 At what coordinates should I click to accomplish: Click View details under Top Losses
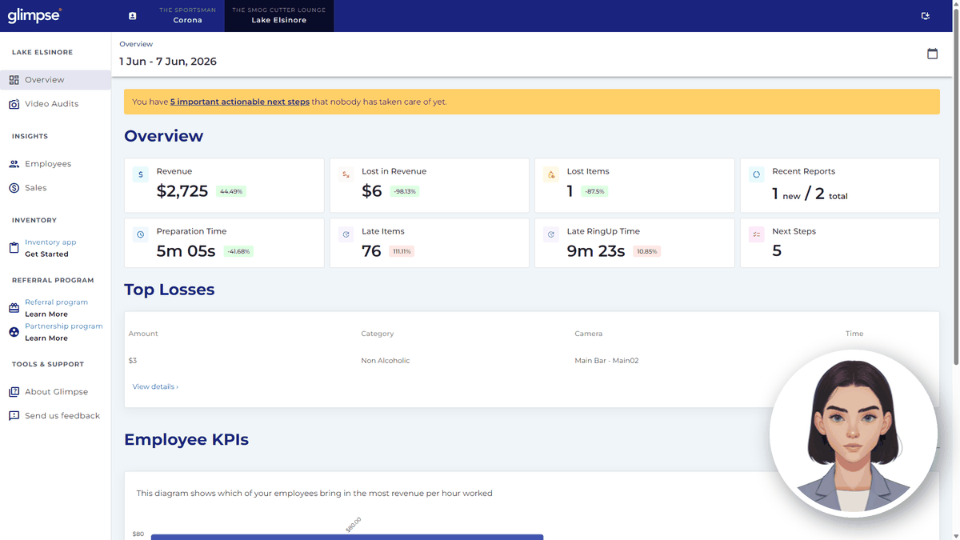click(x=155, y=386)
